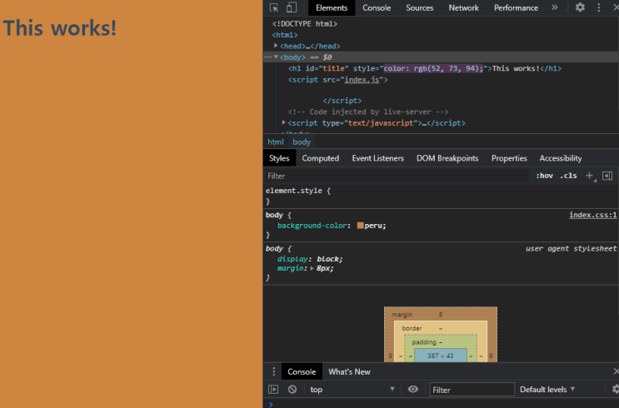The image size is (619, 408).
Task: Click the highlighted color: rgb style attribute
Action: click(433, 68)
